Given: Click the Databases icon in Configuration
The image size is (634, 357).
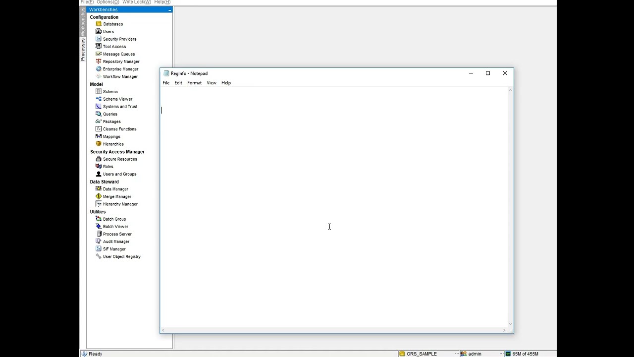Looking at the screenshot, I should 99,24.
